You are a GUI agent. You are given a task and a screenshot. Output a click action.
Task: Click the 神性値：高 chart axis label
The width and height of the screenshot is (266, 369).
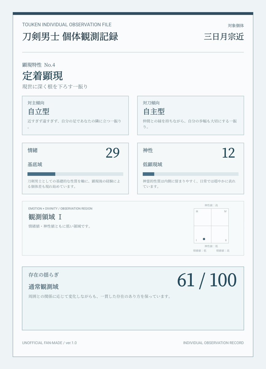coord(211,205)
